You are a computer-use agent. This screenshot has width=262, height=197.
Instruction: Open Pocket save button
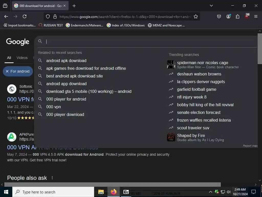click(219, 16)
